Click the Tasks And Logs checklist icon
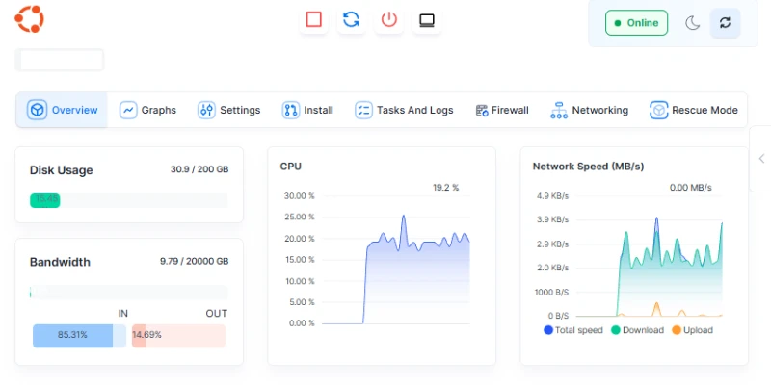Image resolution: width=771 pixels, height=385 pixels. [363, 110]
